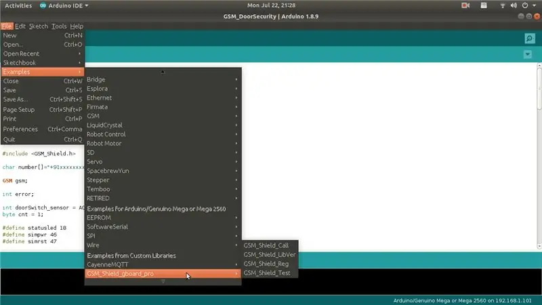This screenshot has width=542, height=305.
Task: Open the Robot Control examples
Action: (x=163, y=134)
